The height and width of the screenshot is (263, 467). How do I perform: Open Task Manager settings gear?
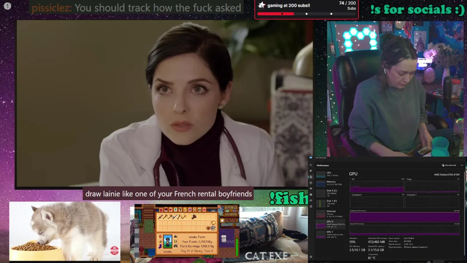pyautogui.click(x=311, y=257)
